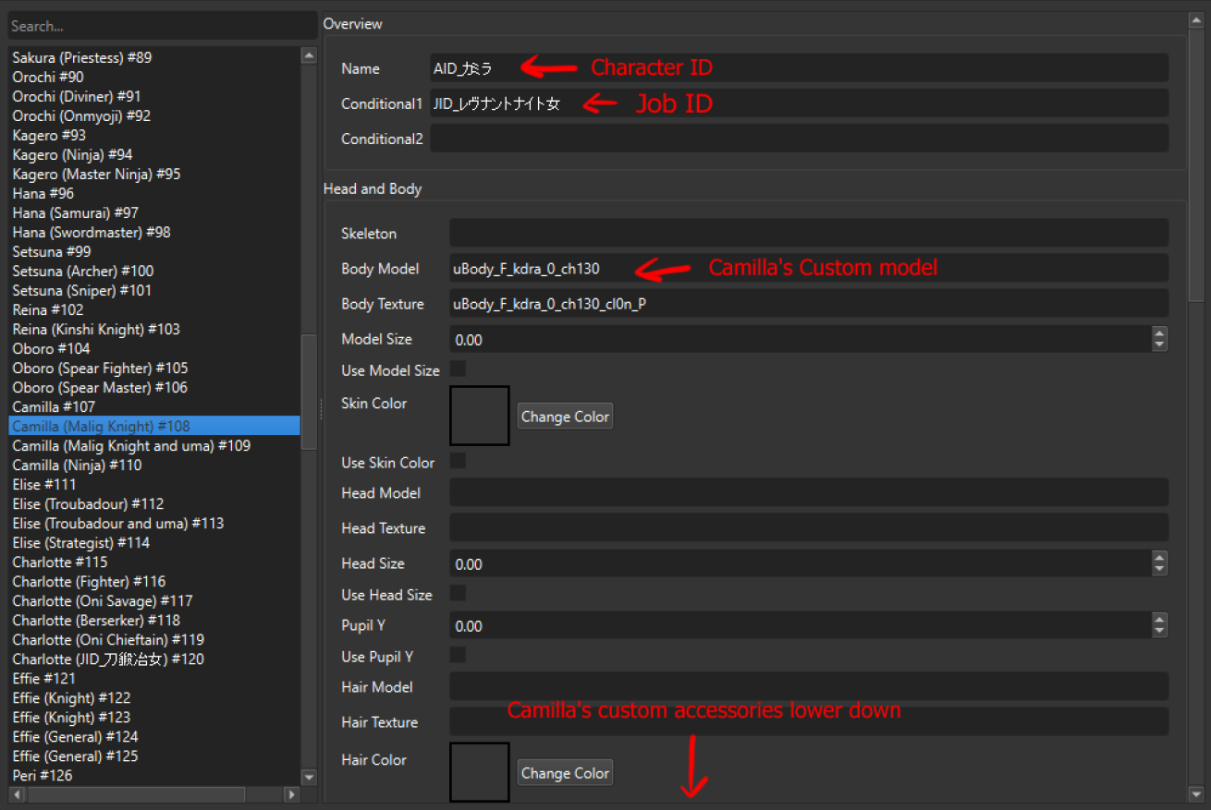Viewport: 1211px width, 810px height.
Task: Click the Body Model field
Action: [809, 268]
